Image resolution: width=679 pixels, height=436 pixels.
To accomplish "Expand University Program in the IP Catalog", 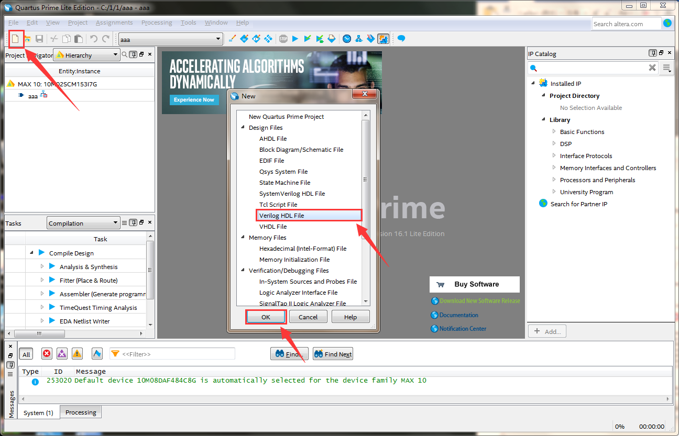I will tap(554, 192).
